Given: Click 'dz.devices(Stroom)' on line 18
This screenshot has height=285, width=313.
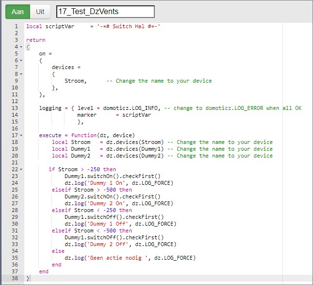Looking at the screenshot, I should click(x=135, y=142).
